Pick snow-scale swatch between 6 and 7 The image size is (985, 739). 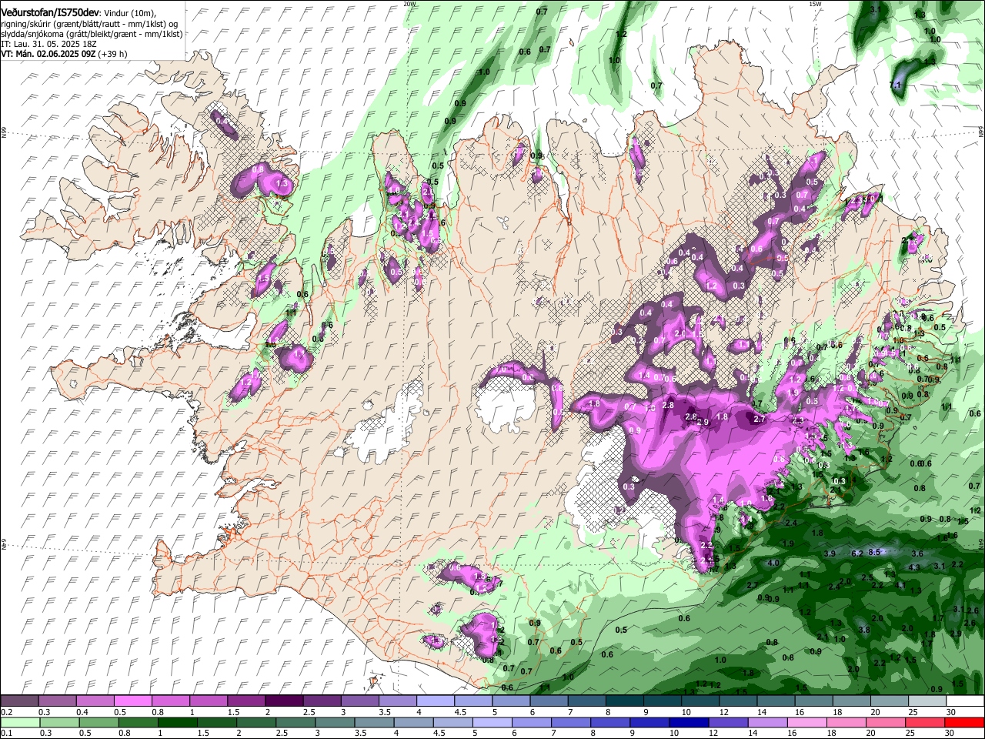tap(549, 701)
